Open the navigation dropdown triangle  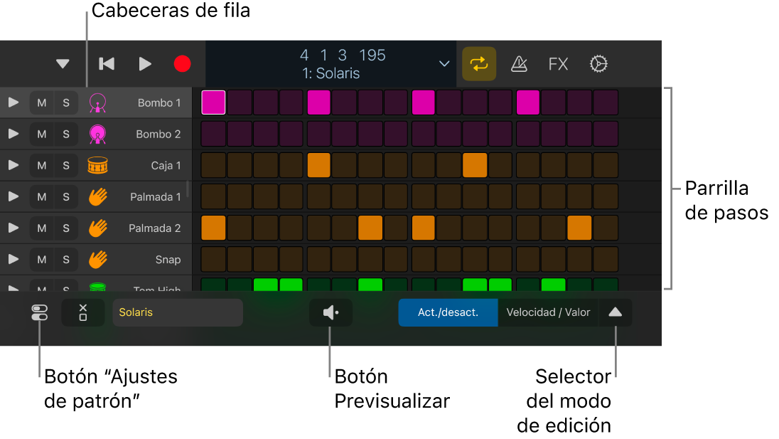(x=63, y=64)
